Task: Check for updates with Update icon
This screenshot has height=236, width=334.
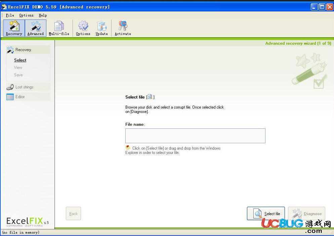Action: coord(101,28)
